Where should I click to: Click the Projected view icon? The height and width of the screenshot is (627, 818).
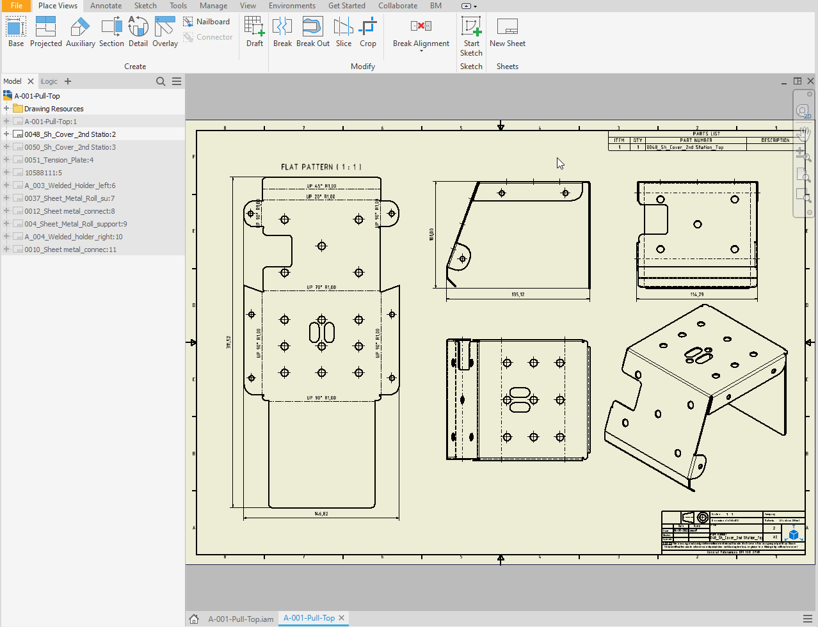46,31
